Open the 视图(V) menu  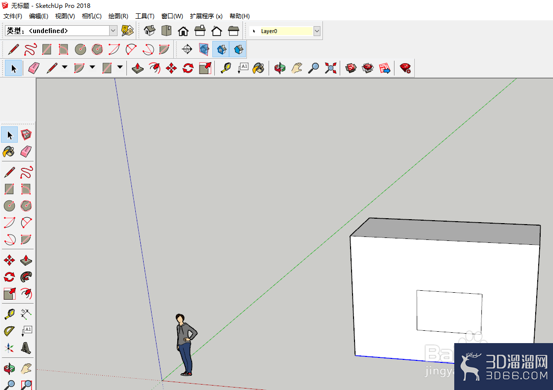pos(65,16)
